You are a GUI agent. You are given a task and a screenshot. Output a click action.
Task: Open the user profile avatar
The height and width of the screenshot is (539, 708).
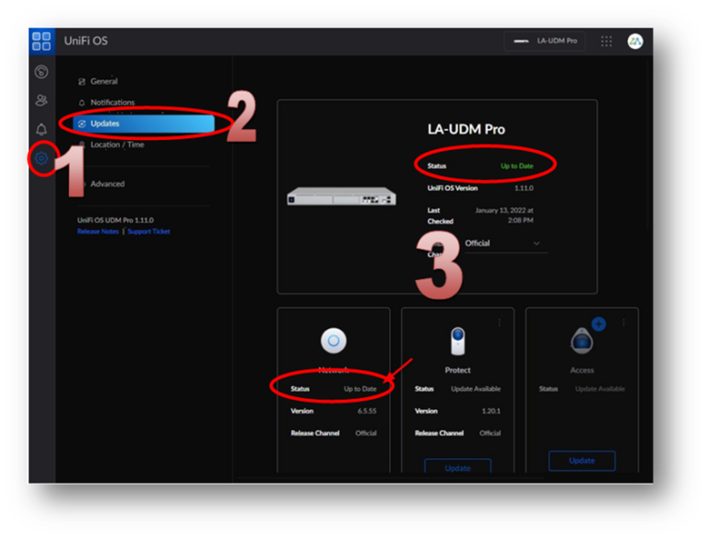coord(635,41)
